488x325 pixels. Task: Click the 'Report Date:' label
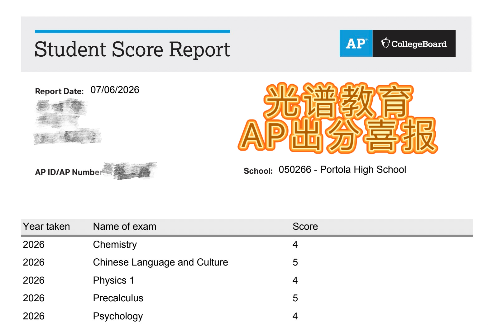tap(60, 91)
